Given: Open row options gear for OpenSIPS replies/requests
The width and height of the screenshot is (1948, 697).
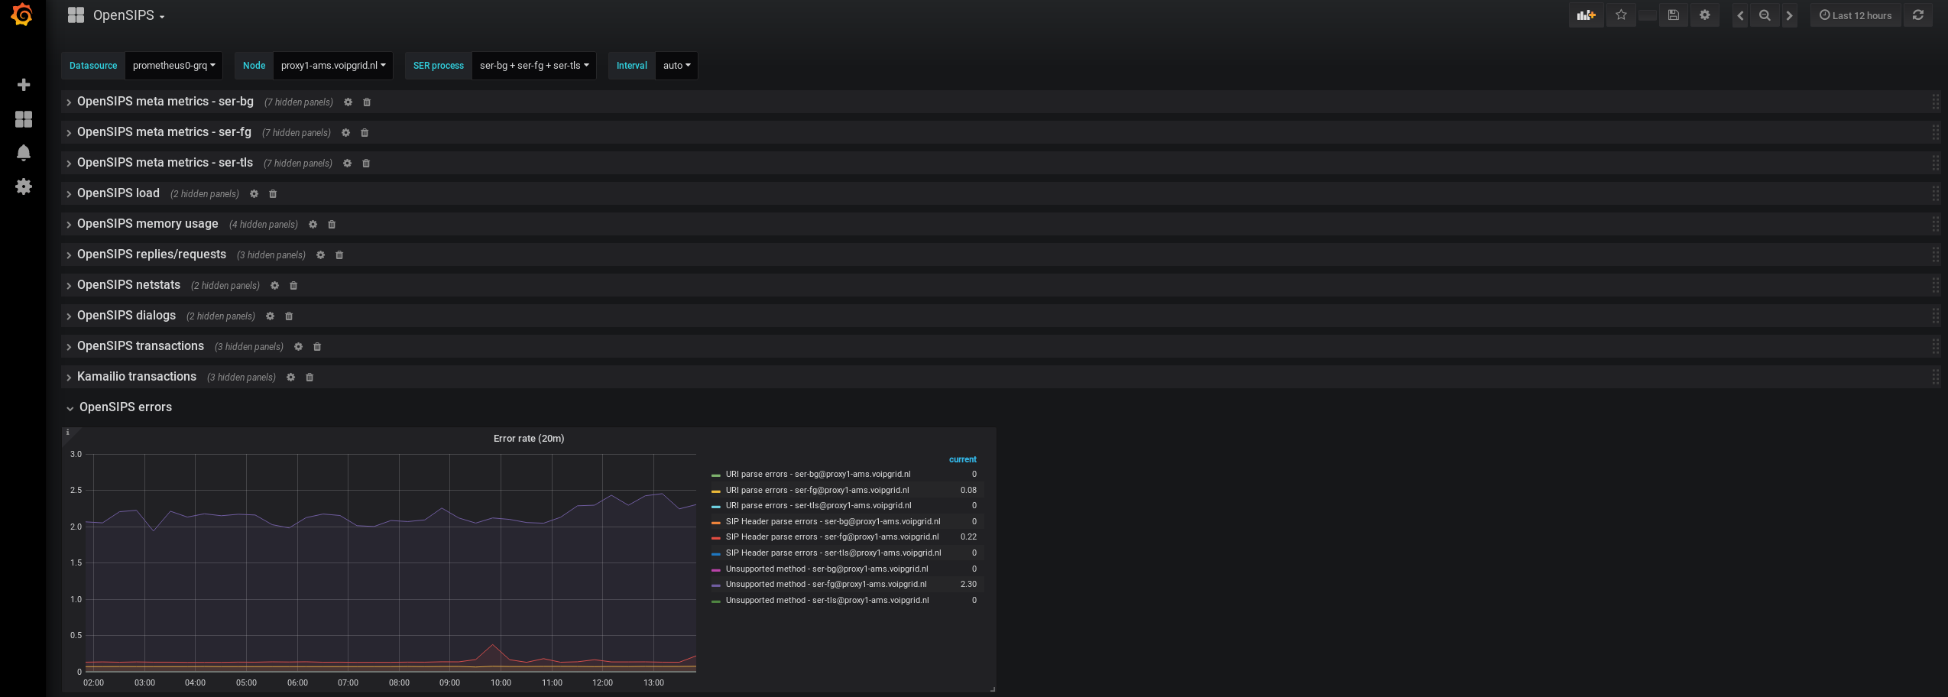Looking at the screenshot, I should (320, 255).
